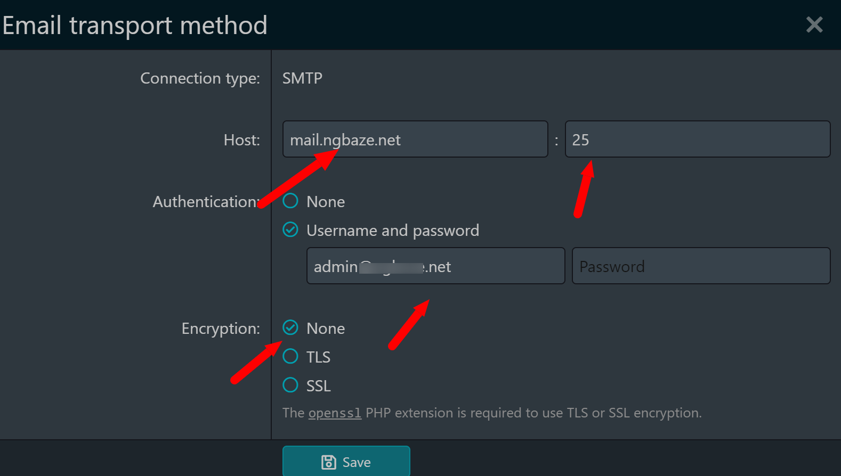The height and width of the screenshot is (476, 841).
Task: Click the Encryption: label
Action: 221,329
